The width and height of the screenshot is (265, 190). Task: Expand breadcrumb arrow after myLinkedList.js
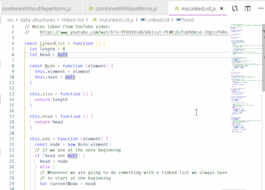tap(137, 20)
